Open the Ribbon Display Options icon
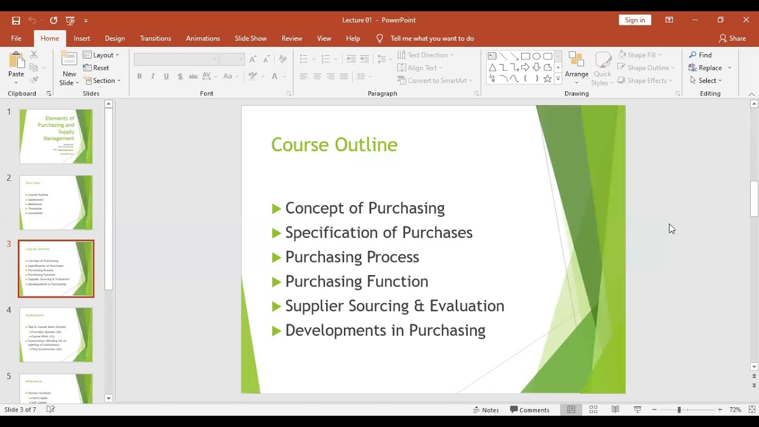This screenshot has height=427, width=759. coord(669,20)
